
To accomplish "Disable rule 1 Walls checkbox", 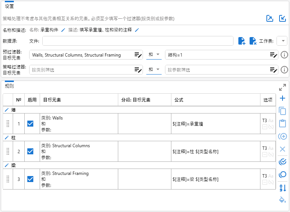I will point(30,124).
